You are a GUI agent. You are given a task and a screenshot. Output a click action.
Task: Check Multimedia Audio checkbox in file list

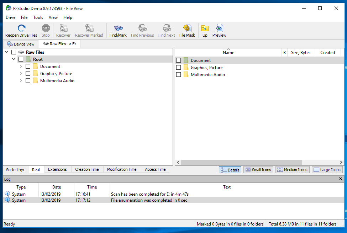coord(179,75)
